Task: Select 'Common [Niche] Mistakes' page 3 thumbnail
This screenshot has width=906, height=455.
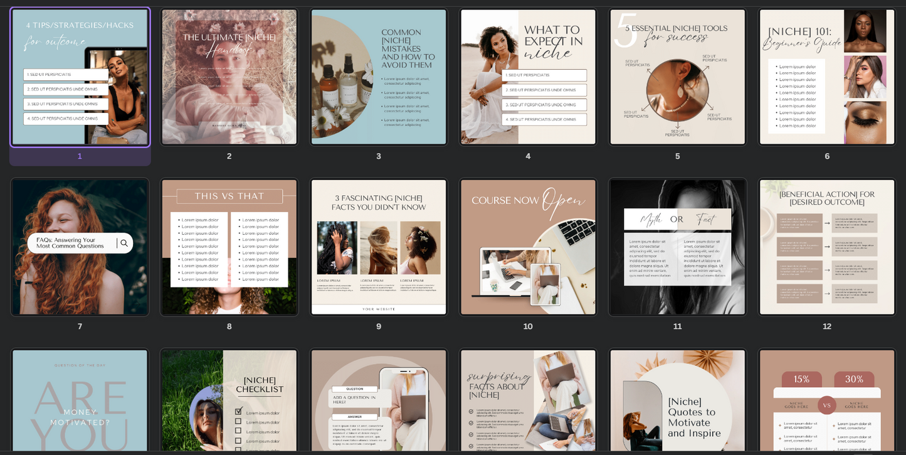Action: [x=379, y=77]
